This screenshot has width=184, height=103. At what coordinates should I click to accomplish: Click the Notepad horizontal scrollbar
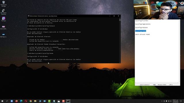[x=157, y=83]
